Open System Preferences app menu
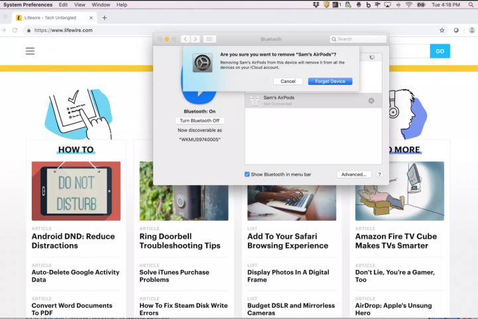Screen dimensions: 478x319 click(x=28, y=5)
